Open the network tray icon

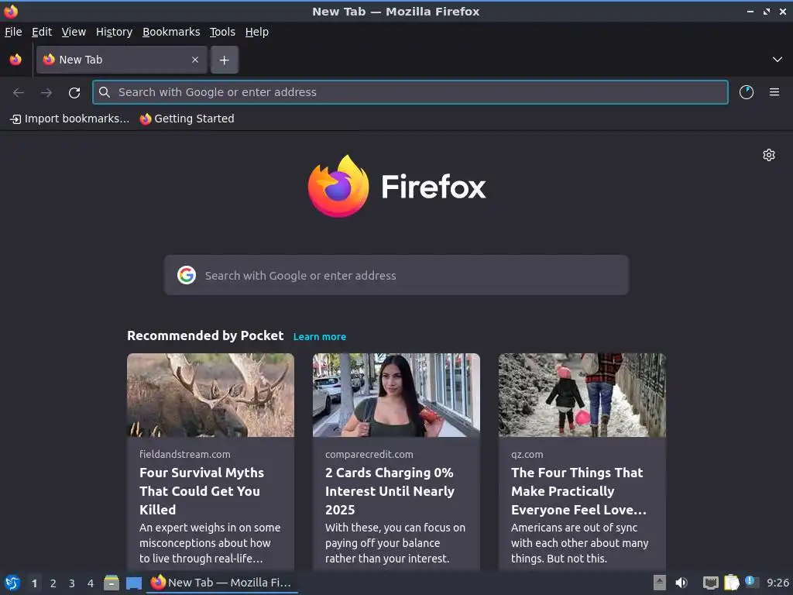point(711,583)
